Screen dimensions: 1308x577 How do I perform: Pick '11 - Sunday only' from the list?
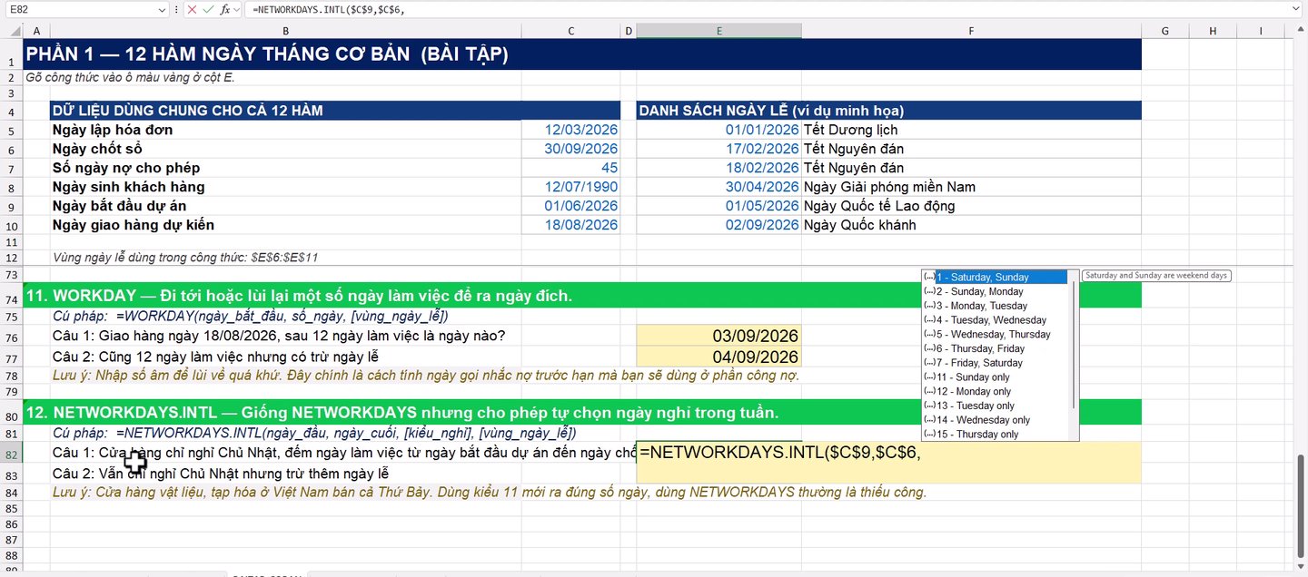tap(995, 377)
